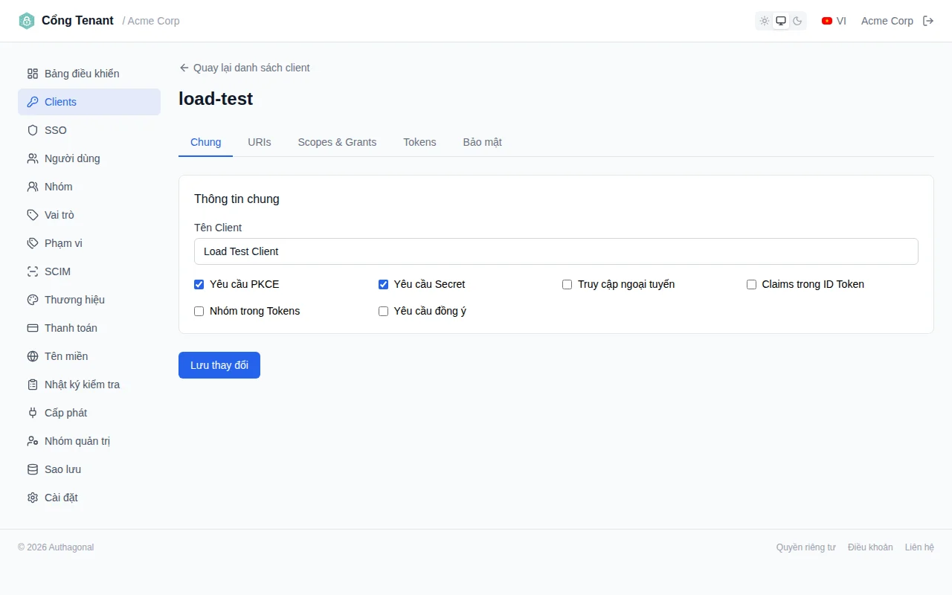Click the back arrow icon

(x=184, y=68)
